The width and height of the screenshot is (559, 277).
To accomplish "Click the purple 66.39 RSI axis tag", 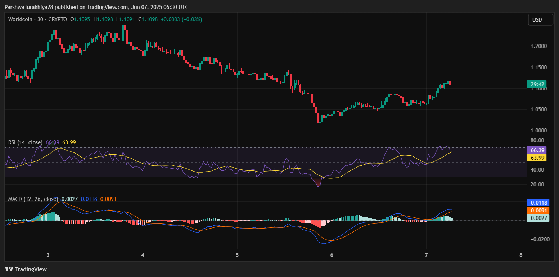I will (536, 150).
